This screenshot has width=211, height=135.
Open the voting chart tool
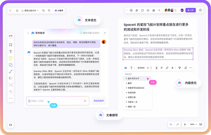[x=154, y=10]
